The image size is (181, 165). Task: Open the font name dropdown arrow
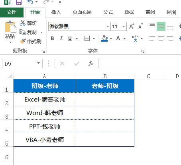click(108, 27)
